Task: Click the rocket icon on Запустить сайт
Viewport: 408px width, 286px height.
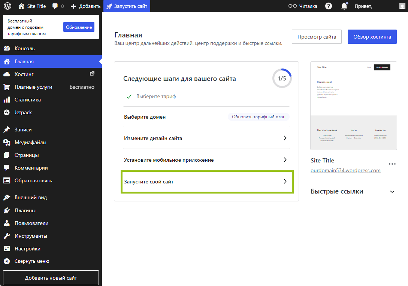Action: pos(109,6)
